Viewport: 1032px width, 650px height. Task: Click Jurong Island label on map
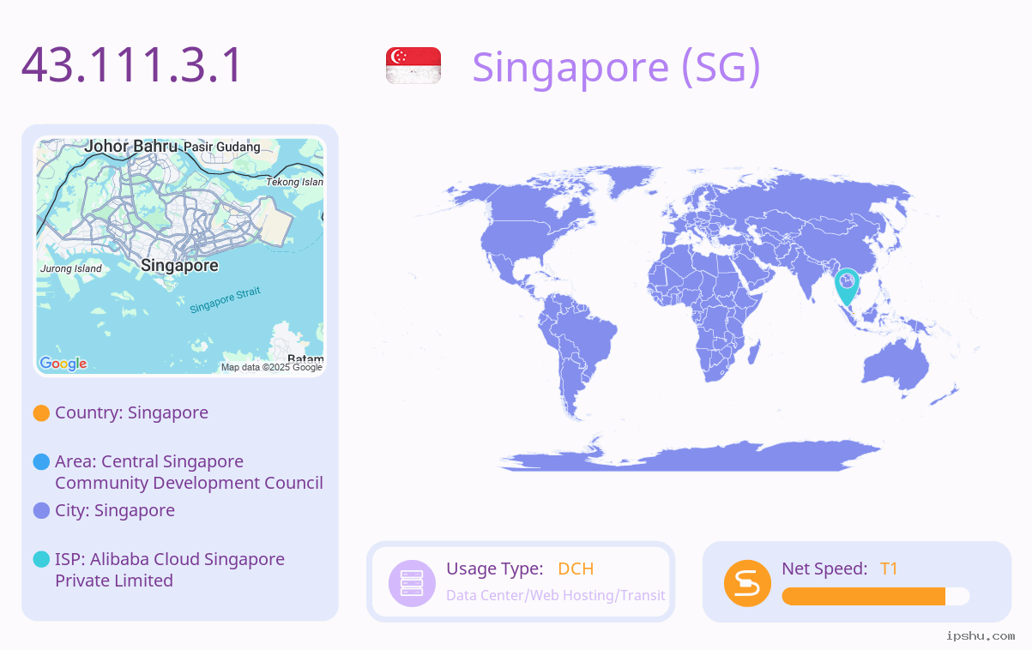[71, 268]
